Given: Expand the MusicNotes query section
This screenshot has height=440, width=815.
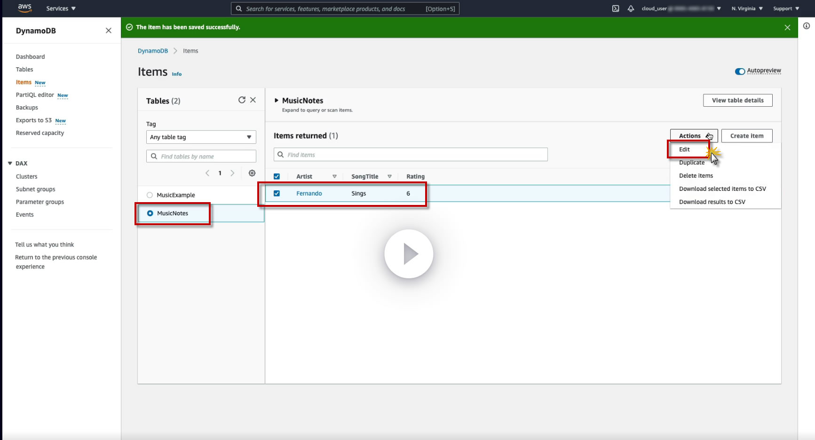Looking at the screenshot, I should coord(277,100).
